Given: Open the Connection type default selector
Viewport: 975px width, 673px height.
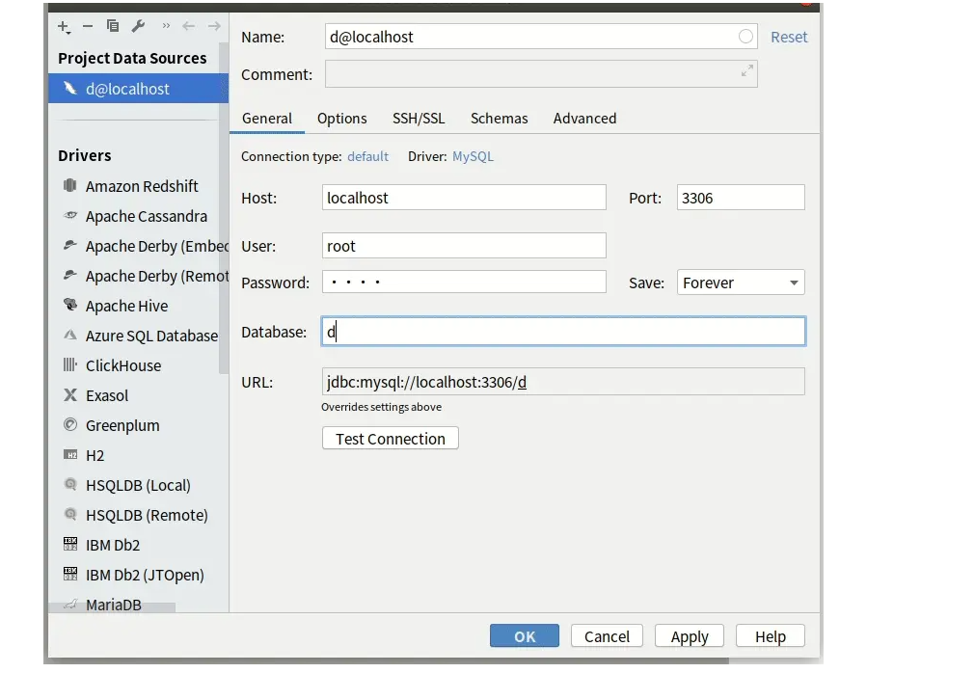Looking at the screenshot, I should [367, 156].
